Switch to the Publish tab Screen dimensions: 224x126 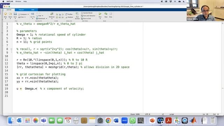(21, 10)
